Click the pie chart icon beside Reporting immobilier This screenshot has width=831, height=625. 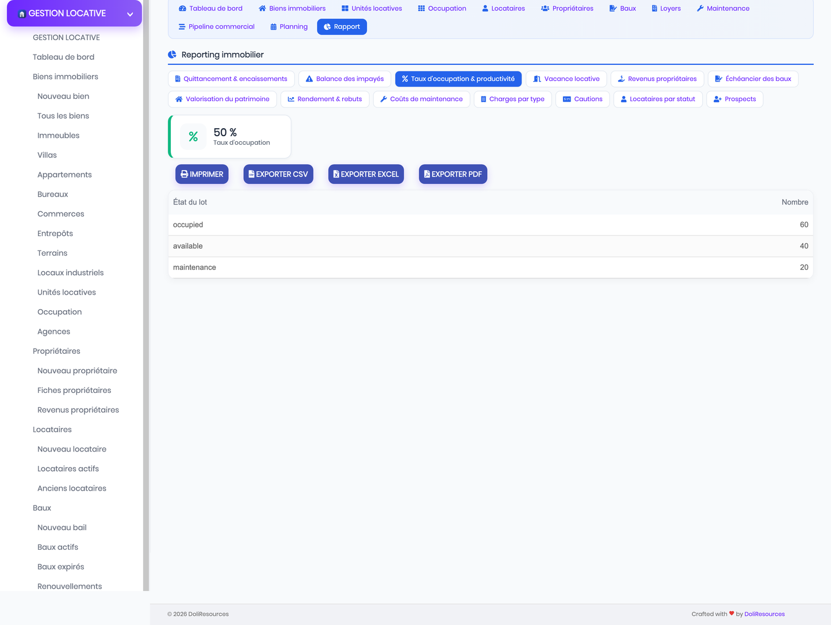(172, 55)
